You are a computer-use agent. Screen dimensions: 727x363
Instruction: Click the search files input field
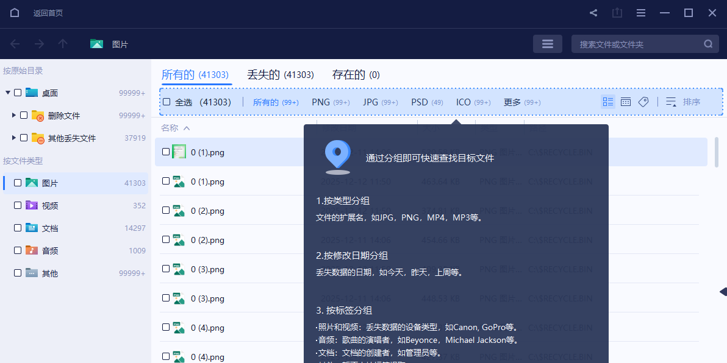pos(634,43)
